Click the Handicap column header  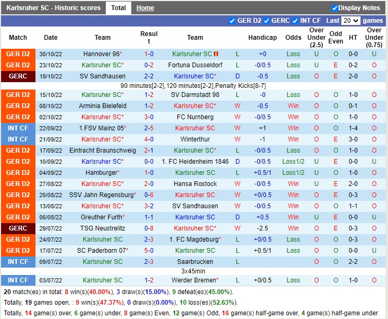click(262, 38)
